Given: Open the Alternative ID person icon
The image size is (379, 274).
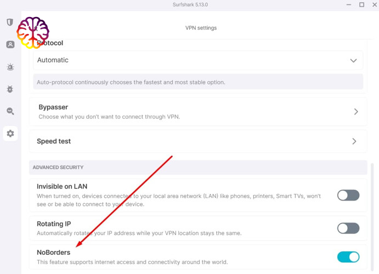Looking at the screenshot, I should [x=10, y=45].
